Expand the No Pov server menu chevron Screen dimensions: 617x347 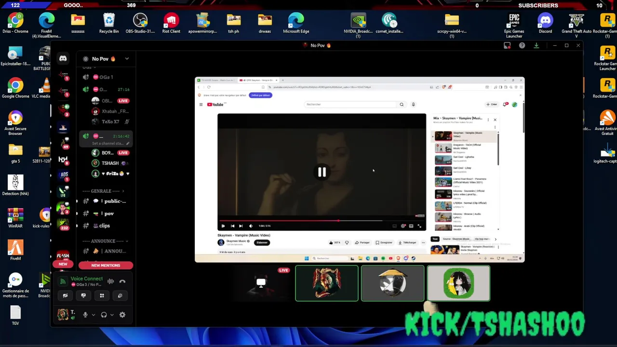pos(127,59)
